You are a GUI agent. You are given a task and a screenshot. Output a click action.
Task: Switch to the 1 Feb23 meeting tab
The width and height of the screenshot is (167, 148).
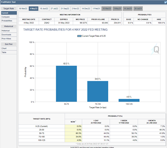pyautogui.click(x=96, y=9)
